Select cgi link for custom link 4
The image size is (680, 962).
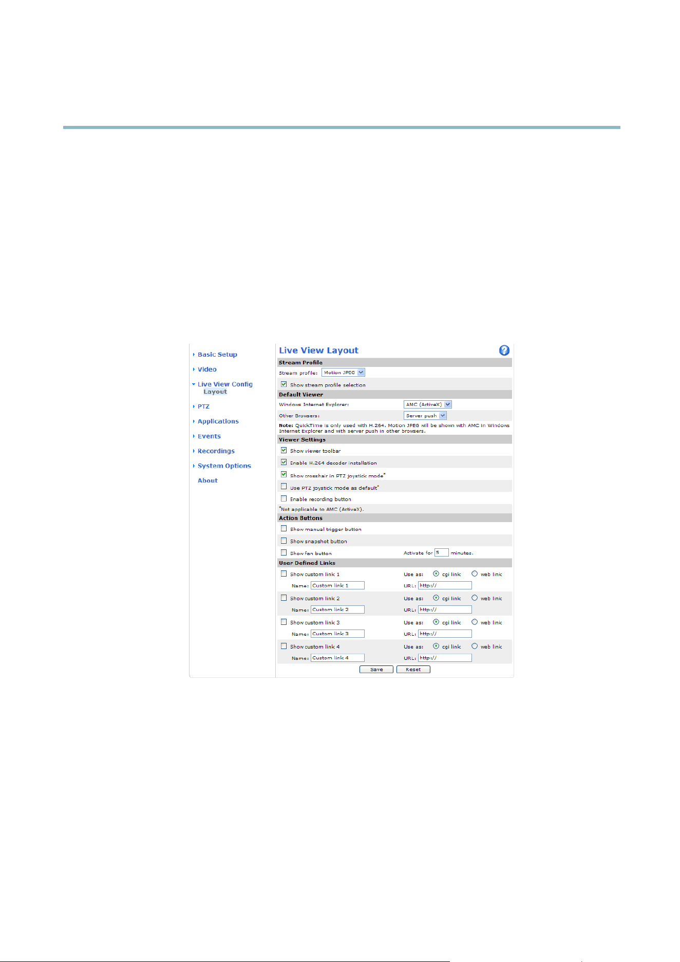point(436,646)
